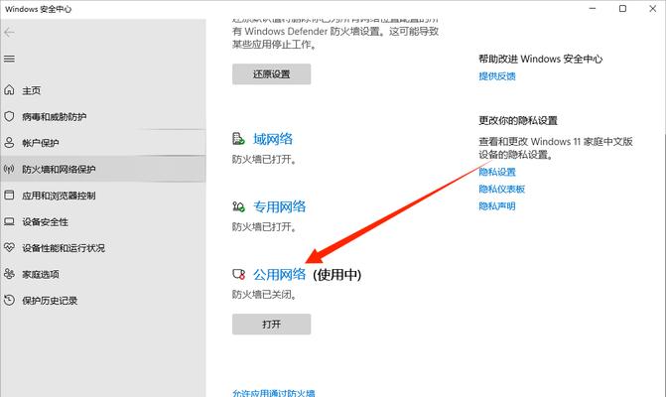Viewport: 666px width, 397px height.
Task: Click the window icon for 应用和浏览器控制
Action: point(9,196)
